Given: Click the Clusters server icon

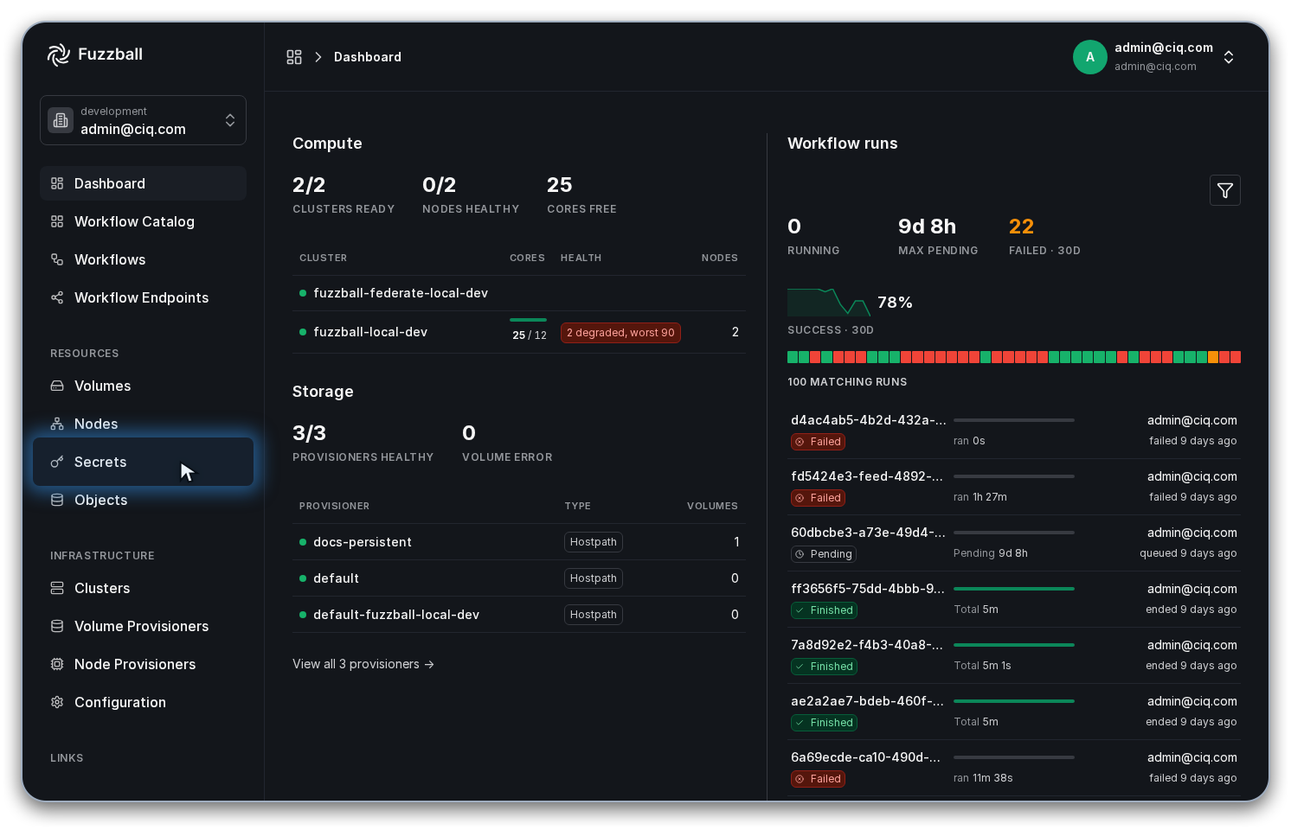Looking at the screenshot, I should click(57, 588).
